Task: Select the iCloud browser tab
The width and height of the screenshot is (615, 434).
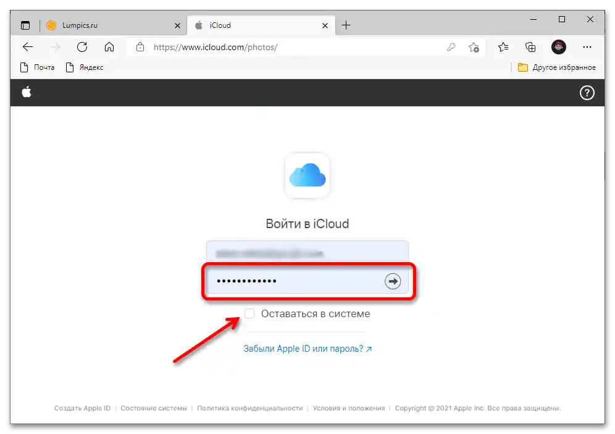Action: click(x=261, y=25)
